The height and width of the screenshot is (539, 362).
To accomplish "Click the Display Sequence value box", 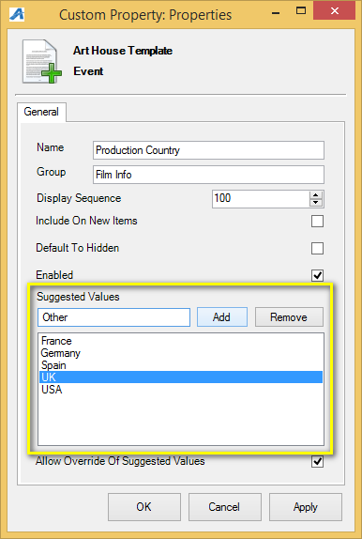I will click(x=261, y=199).
